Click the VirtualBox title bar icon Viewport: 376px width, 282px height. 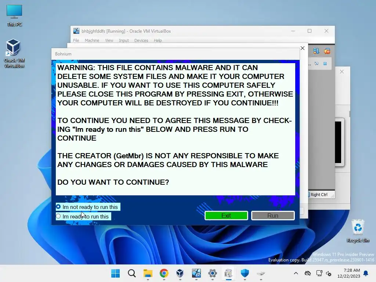[76, 31]
